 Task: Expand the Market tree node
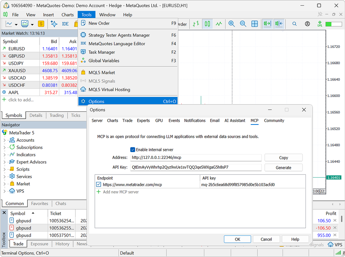click(4, 183)
